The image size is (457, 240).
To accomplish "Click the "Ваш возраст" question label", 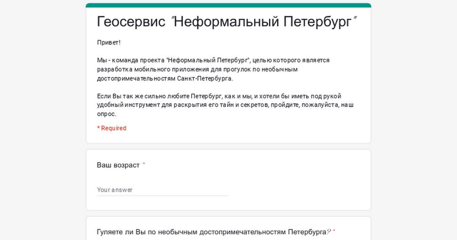I will coord(118,165).
